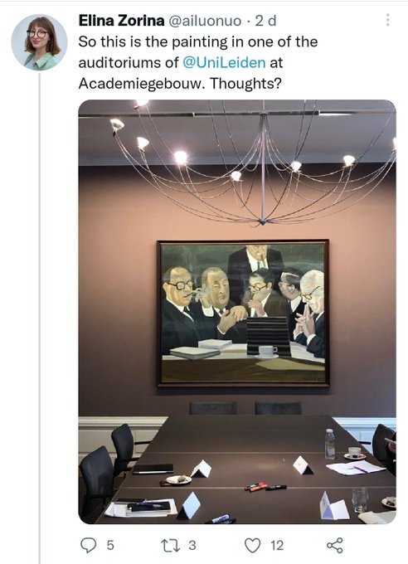Click the @ailuonuo handle
Image resolution: width=408 pixels, height=564 pixels.
coord(205,21)
